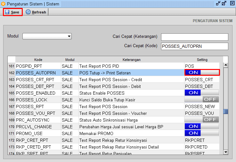This screenshot has width=236, height=162.
Task: Select the POSSES_RPT code cell
Action: pos(38,107)
